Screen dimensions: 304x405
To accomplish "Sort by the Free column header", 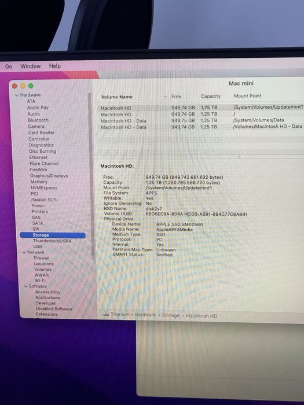I will (x=176, y=97).
